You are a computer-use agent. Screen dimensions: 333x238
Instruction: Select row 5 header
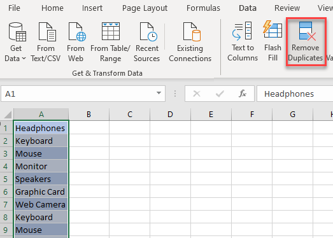pyautogui.click(x=6, y=179)
